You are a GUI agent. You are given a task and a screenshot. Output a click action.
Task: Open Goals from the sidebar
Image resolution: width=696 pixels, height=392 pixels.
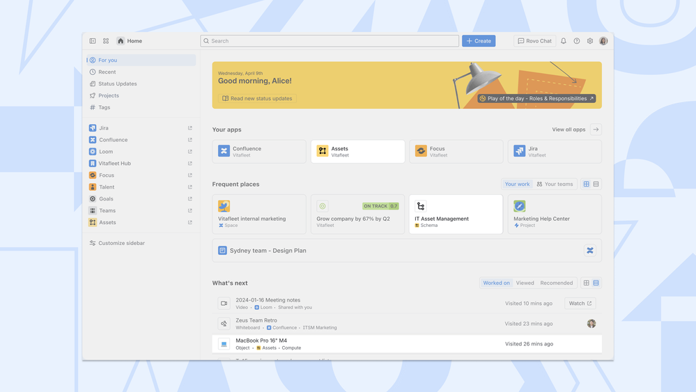141,198
